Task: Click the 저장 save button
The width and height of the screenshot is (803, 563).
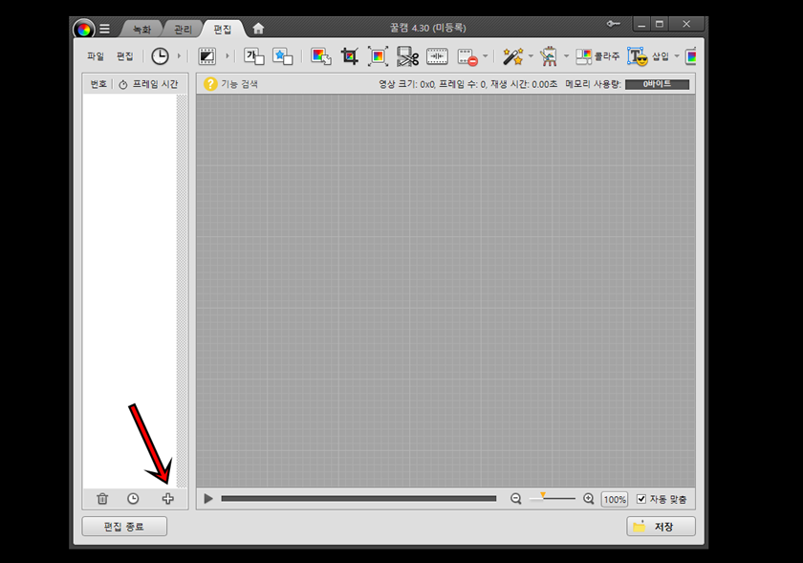Action: coord(662,526)
